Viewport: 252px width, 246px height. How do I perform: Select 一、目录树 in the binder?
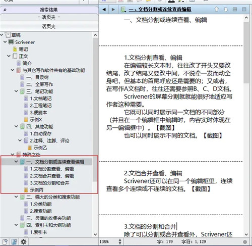[x=37, y=77]
